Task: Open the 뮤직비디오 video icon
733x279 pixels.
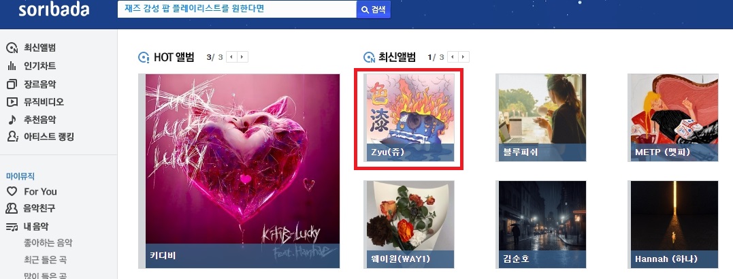Action: 12,102
